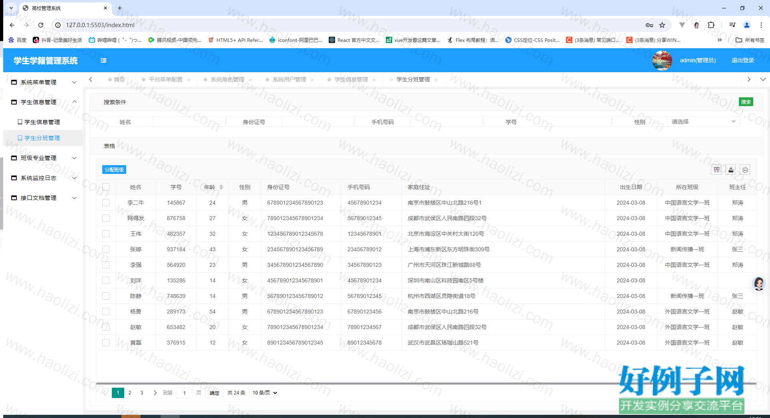Switch to the 首页 tab
Screen dimensions: 770x418
click(x=117, y=80)
